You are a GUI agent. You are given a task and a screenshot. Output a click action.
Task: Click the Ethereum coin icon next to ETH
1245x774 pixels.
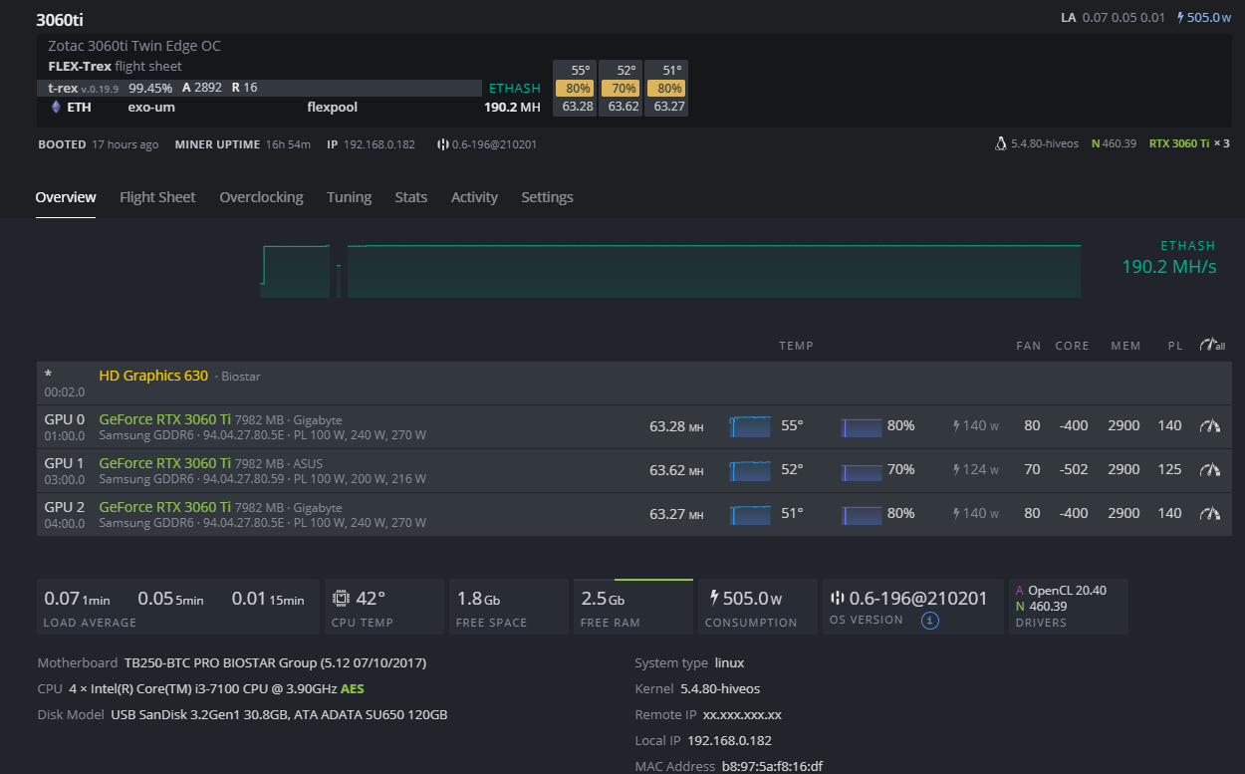56,107
